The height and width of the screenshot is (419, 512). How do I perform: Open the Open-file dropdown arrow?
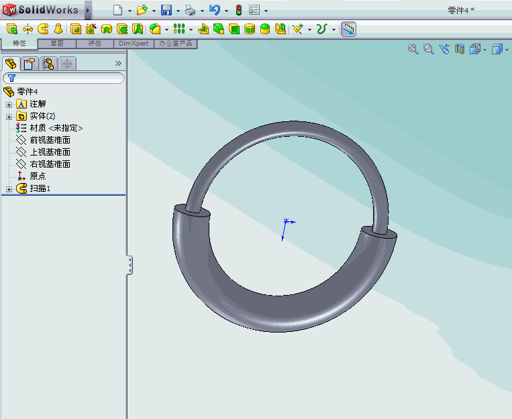tap(154, 11)
